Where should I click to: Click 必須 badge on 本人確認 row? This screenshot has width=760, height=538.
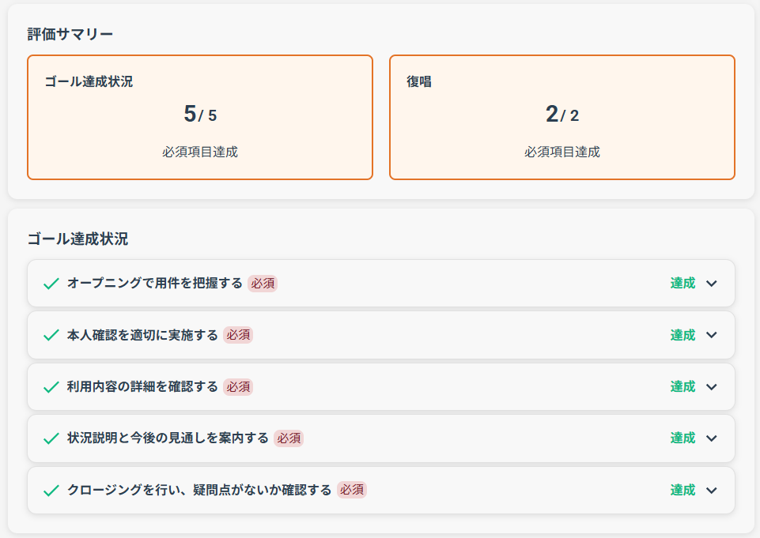[238, 335]
